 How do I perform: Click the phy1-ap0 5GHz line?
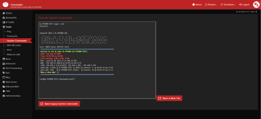[77, 70]
